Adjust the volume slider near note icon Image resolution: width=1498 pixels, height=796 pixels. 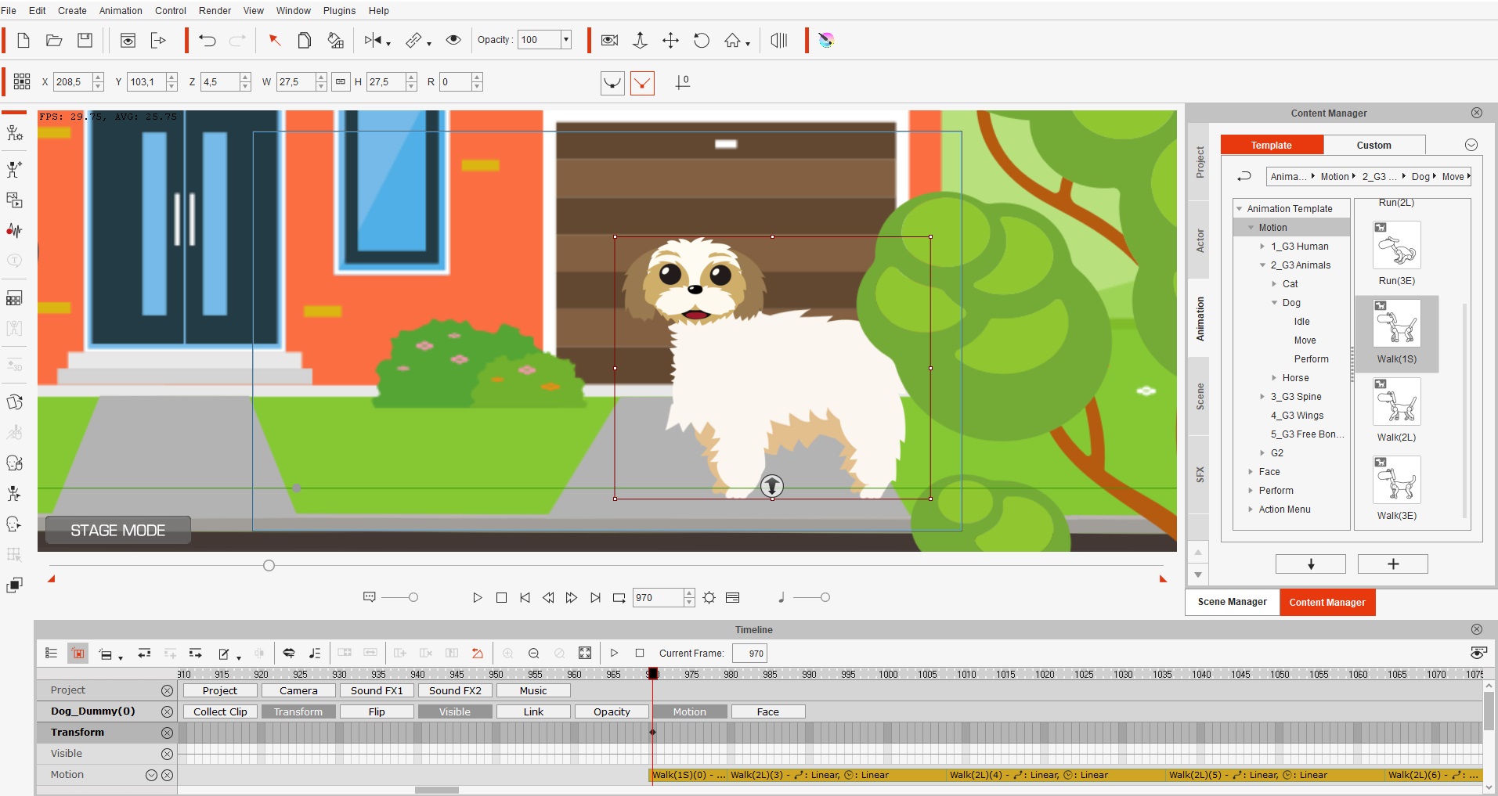(x=825, y=597)
